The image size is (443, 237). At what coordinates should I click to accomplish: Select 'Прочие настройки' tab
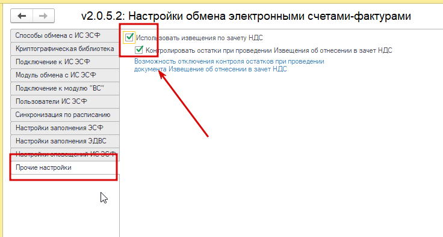[x=64, y=168]
